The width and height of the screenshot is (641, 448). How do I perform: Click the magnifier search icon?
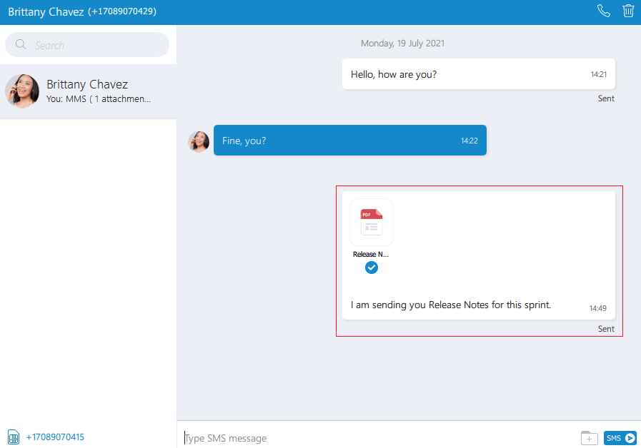pyautogui.click(x=21, y=44)
